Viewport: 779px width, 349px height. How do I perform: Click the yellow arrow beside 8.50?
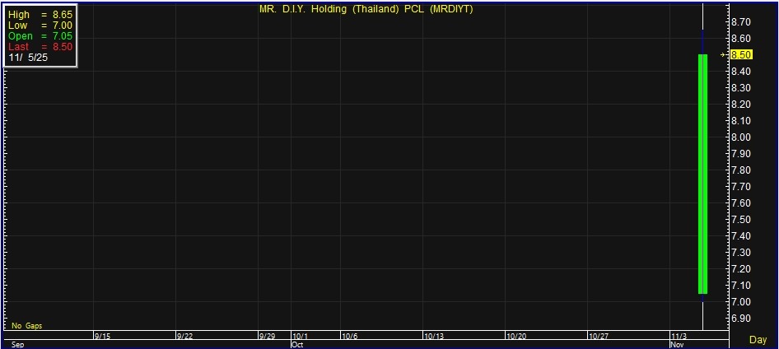(x=724, y=55)
